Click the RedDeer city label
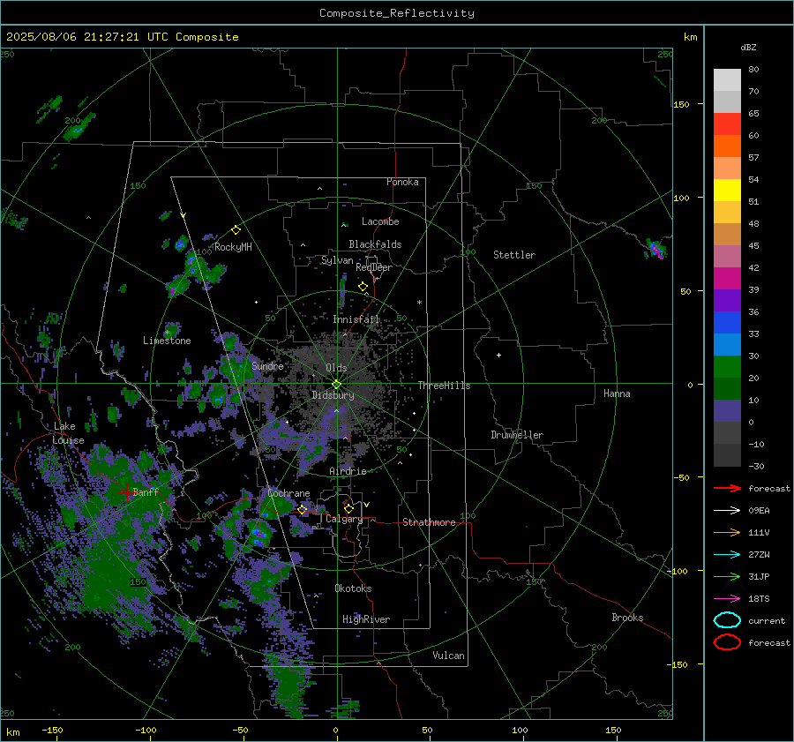 (x=374, y=267)
